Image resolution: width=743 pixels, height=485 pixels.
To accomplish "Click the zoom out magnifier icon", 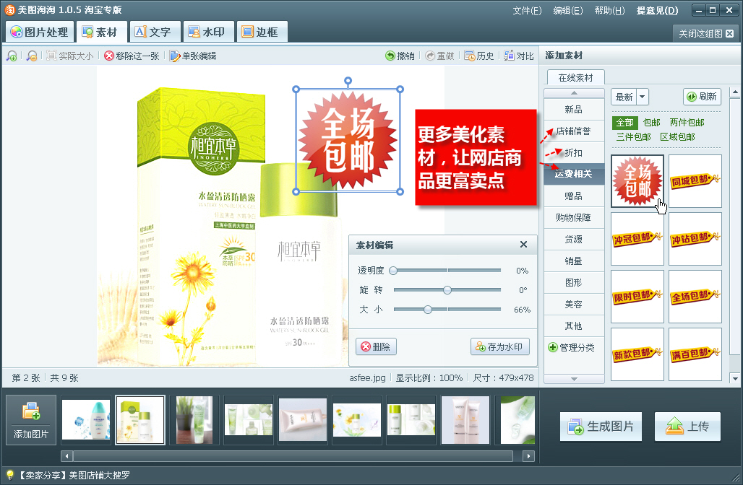I will (32, 56).
